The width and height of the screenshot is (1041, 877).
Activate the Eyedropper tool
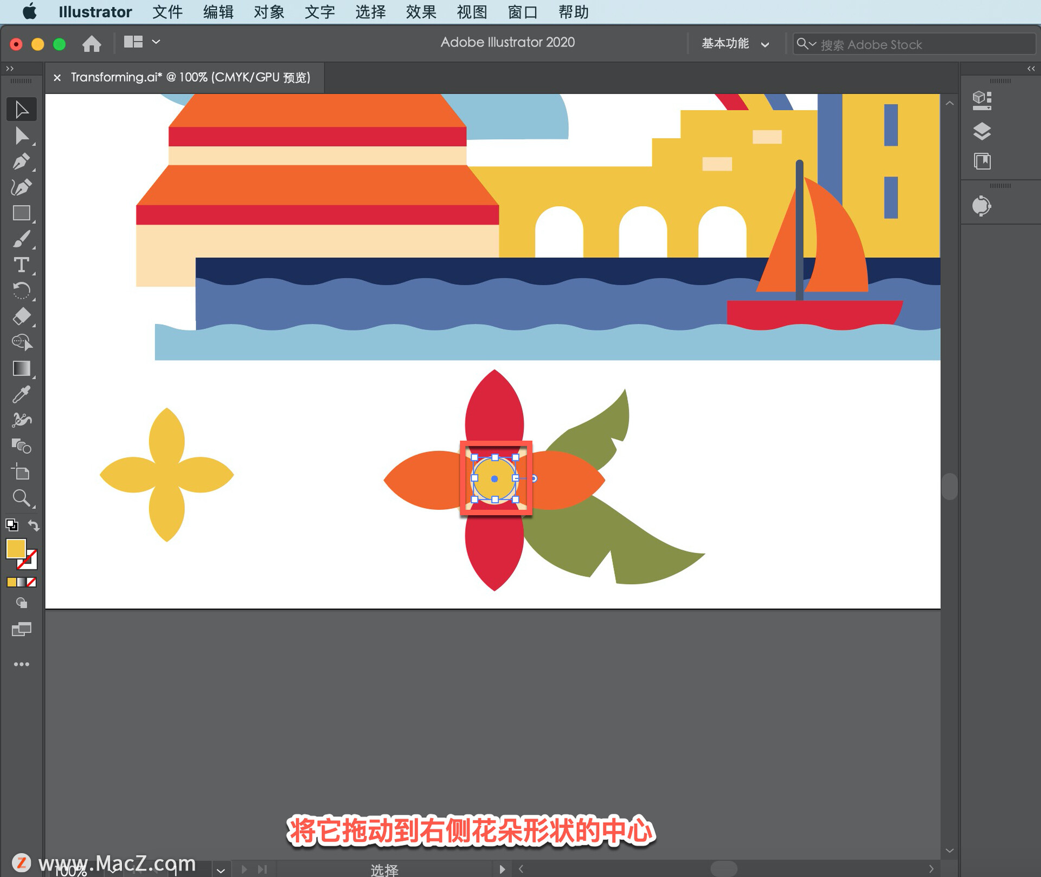[21, 394]
